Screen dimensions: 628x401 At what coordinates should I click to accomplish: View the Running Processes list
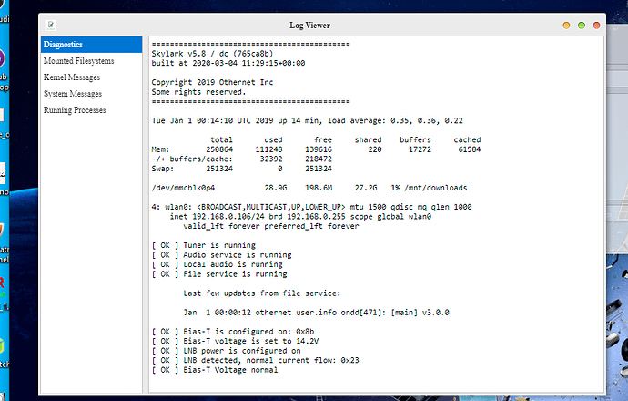75,109
